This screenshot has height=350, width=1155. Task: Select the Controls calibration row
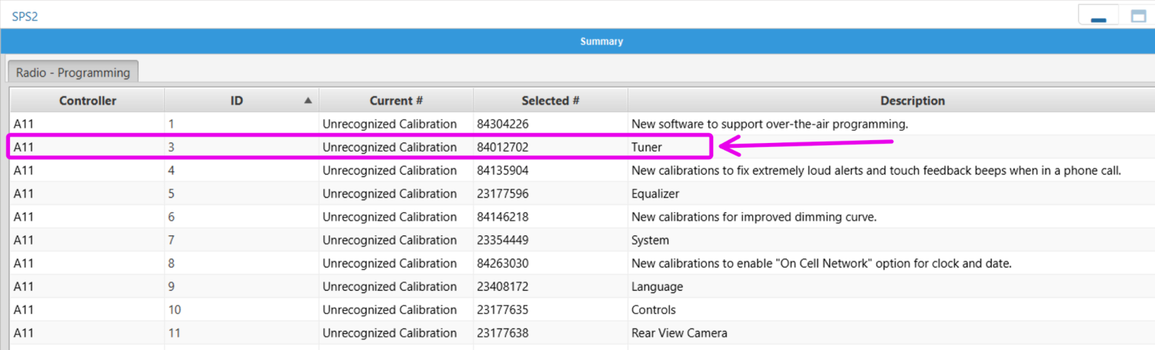point(582,310)
